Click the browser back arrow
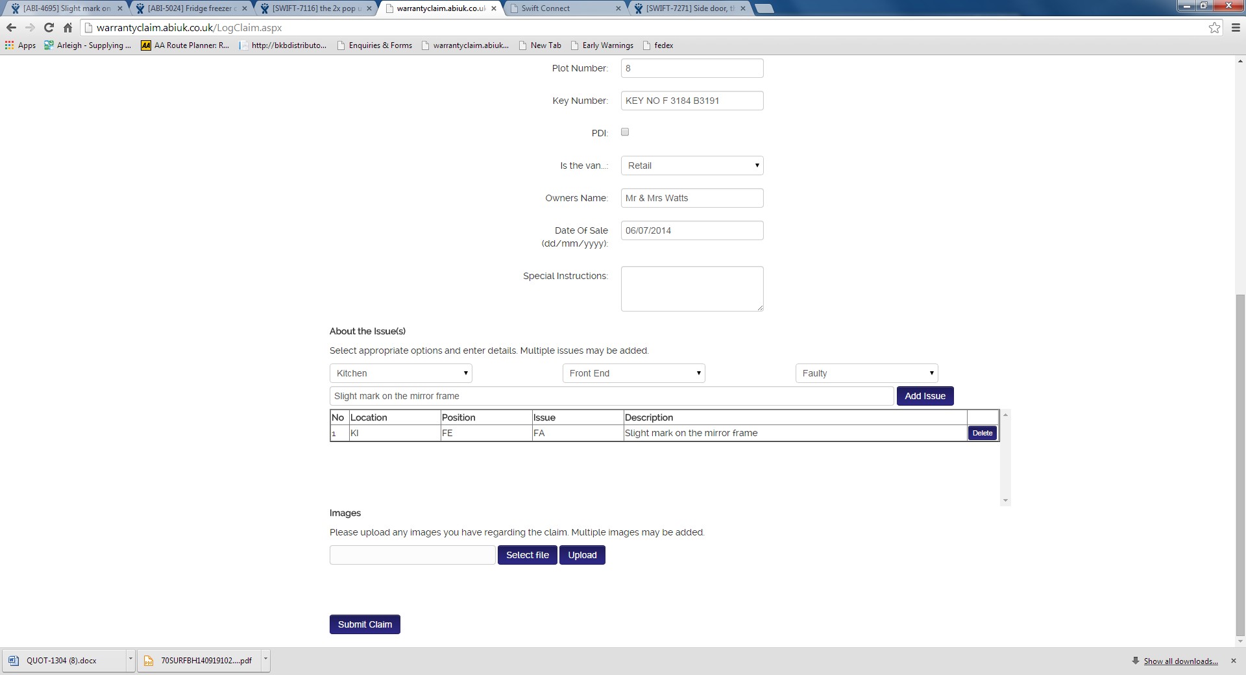 click(11, 27)
